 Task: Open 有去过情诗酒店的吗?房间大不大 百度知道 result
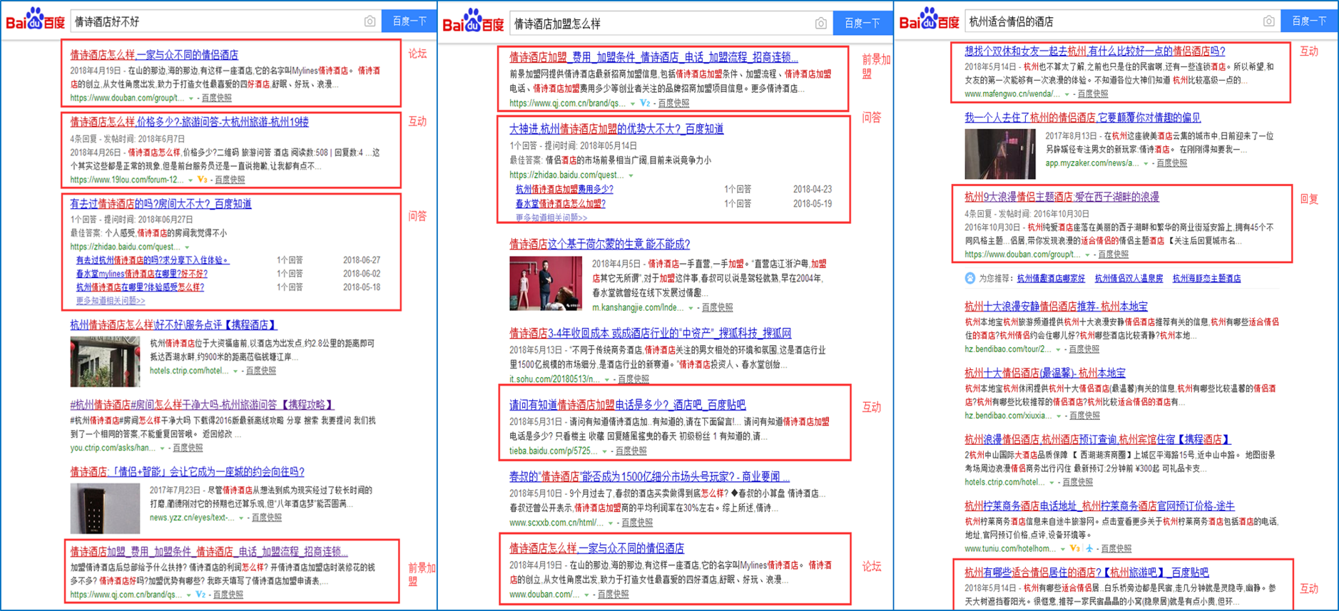pyautogui.click(x=161, y=204)
